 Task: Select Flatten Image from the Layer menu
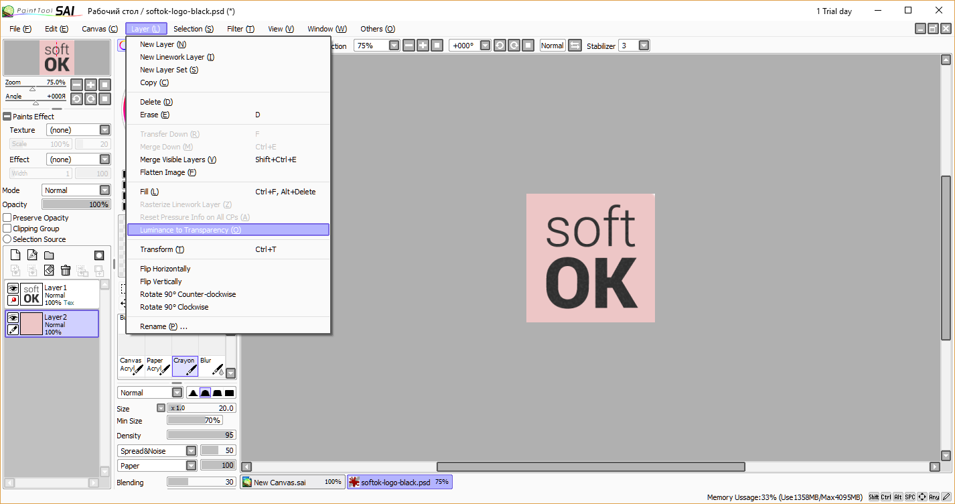click(228, 172)
